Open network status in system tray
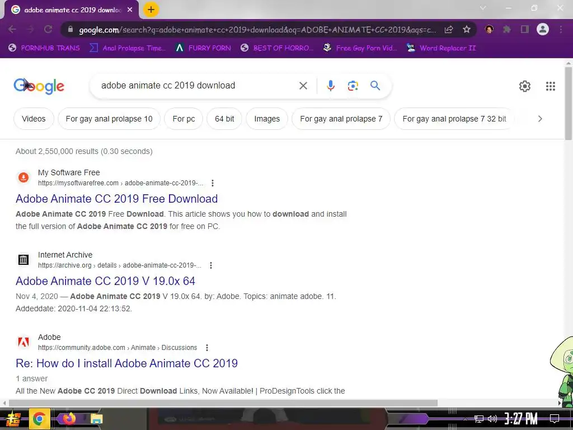The width and height of the screenshot is (573, 430). [x=479, y=419]
